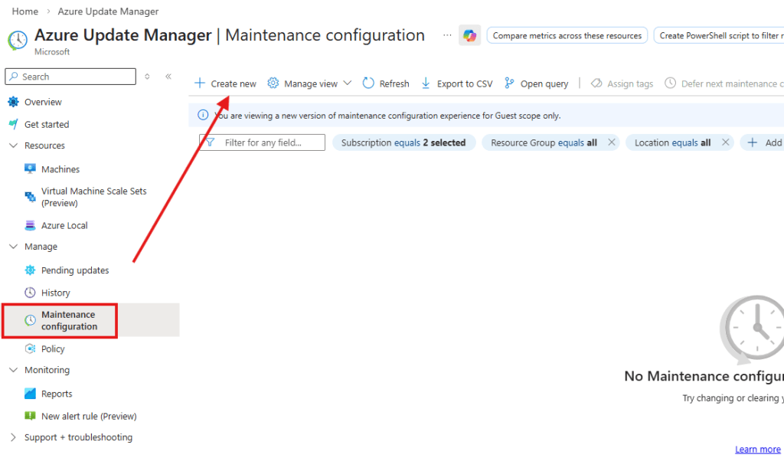Open Reports under Monitoring
The width and height of the screenshot is (784, 458).
pos(57,394)
